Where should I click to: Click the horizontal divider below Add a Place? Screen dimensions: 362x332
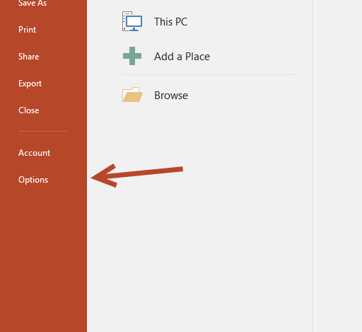[x=209, y=75]
